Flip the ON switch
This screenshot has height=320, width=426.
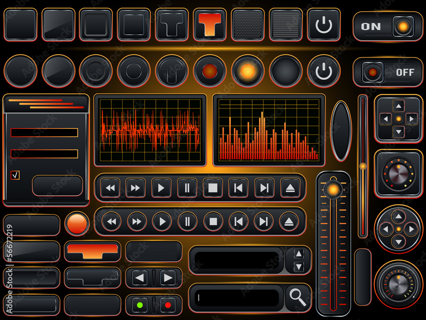tap(388, 26)
